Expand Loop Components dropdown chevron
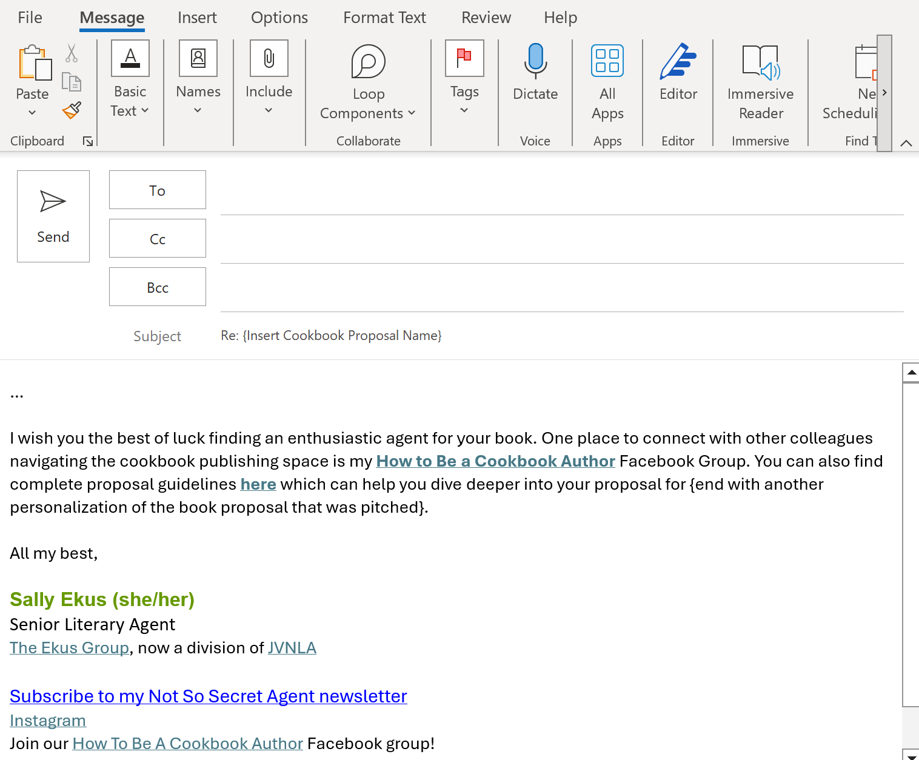 [412, 113]
